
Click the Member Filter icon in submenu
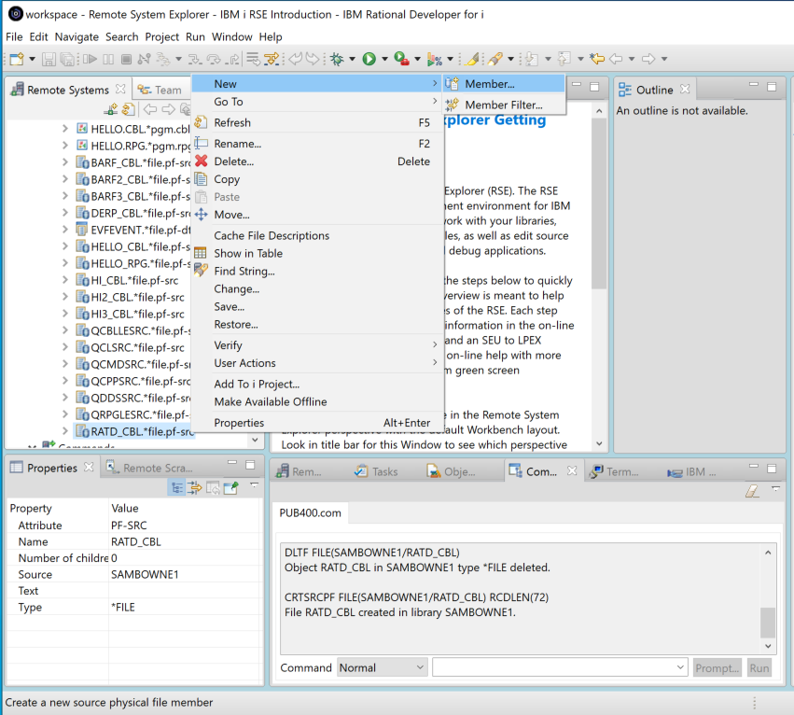(x=452, y=105)
